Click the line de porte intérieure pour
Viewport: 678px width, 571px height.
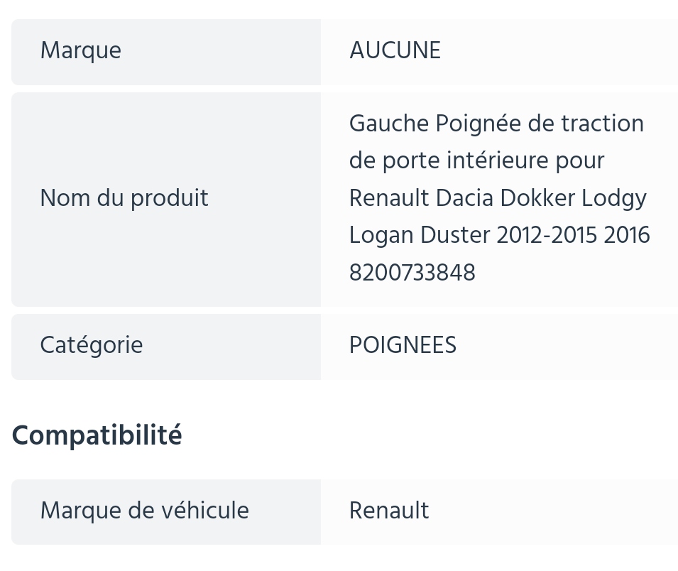tap(476, 161)
